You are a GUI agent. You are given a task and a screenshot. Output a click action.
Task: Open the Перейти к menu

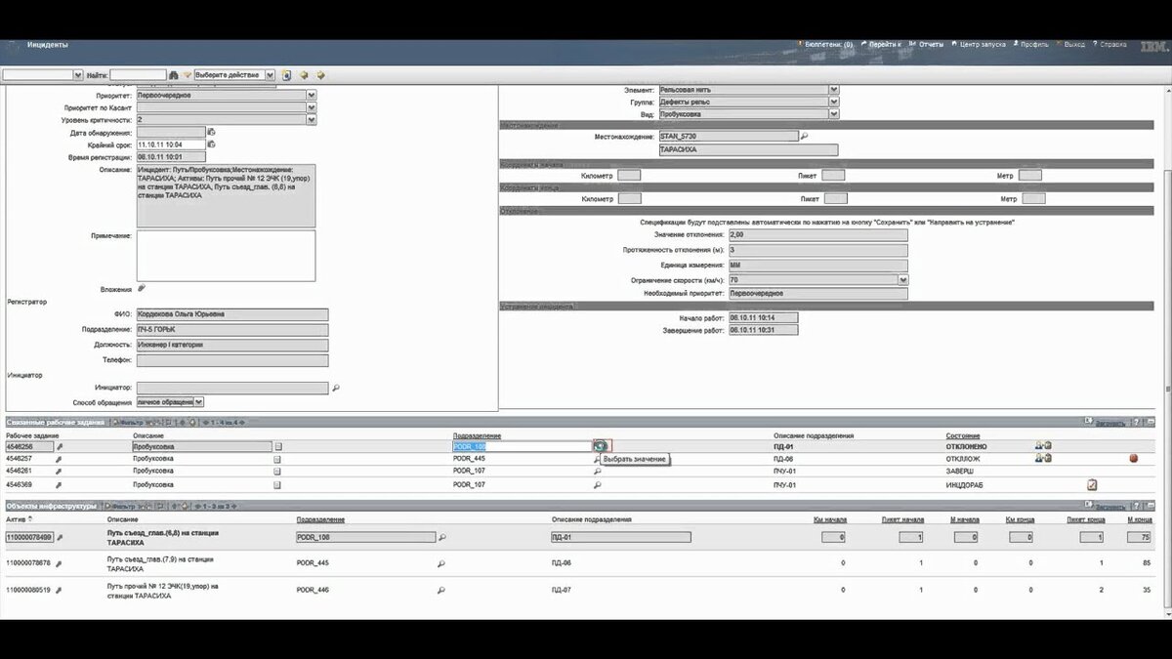(x=883, y=45)
